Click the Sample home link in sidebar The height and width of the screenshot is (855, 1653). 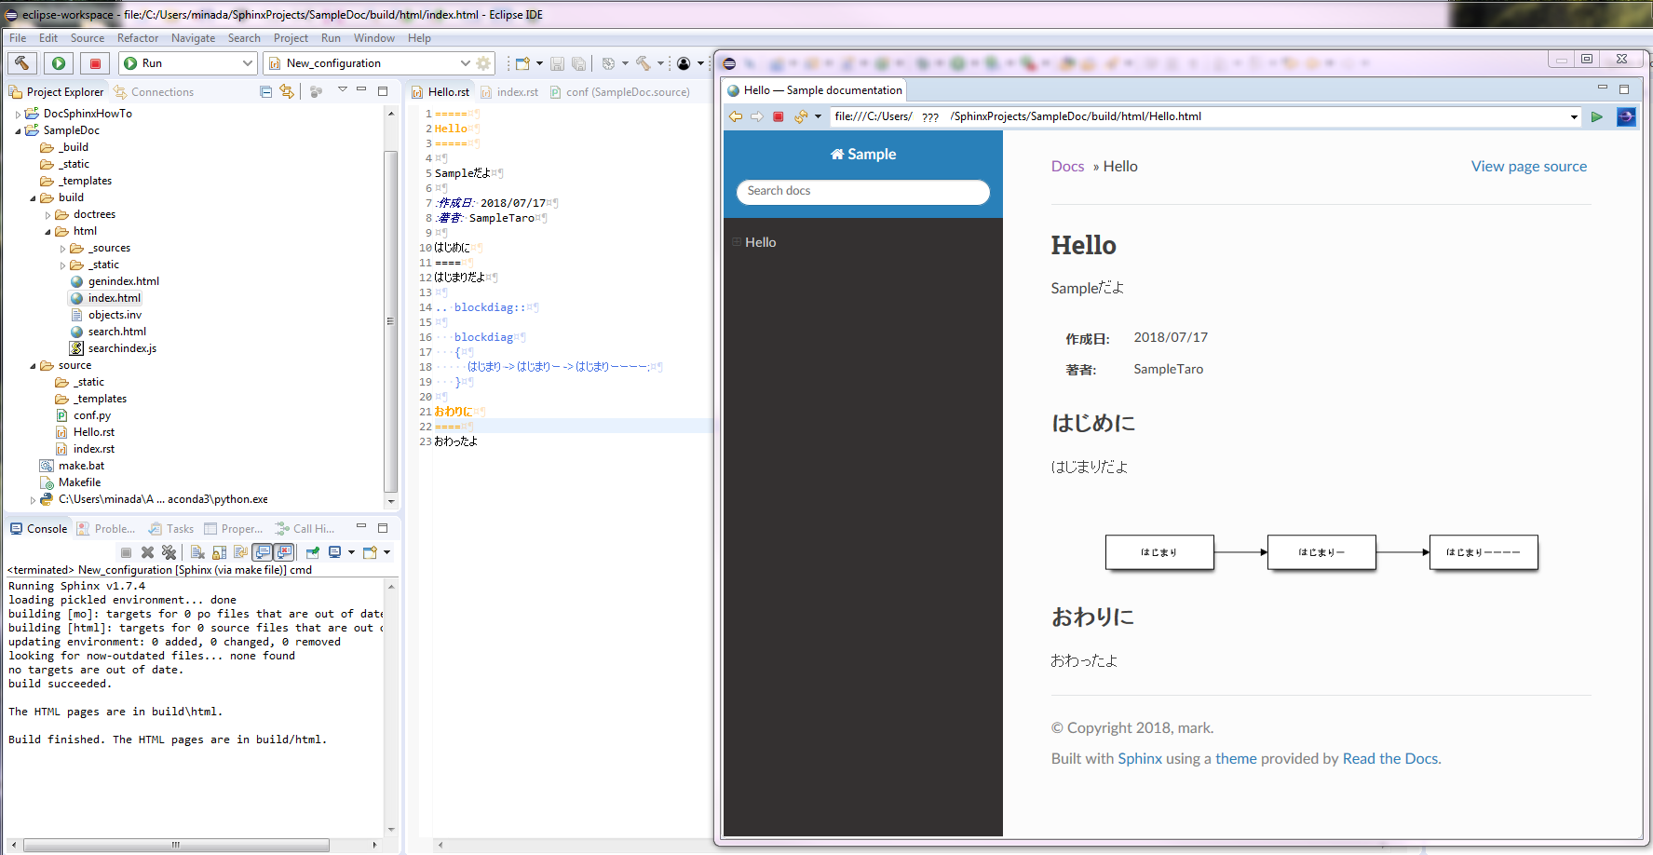tap(863, 155)
